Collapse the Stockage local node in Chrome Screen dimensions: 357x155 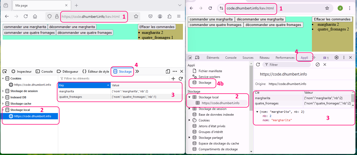pyautogui.click(x=189, y=97)
